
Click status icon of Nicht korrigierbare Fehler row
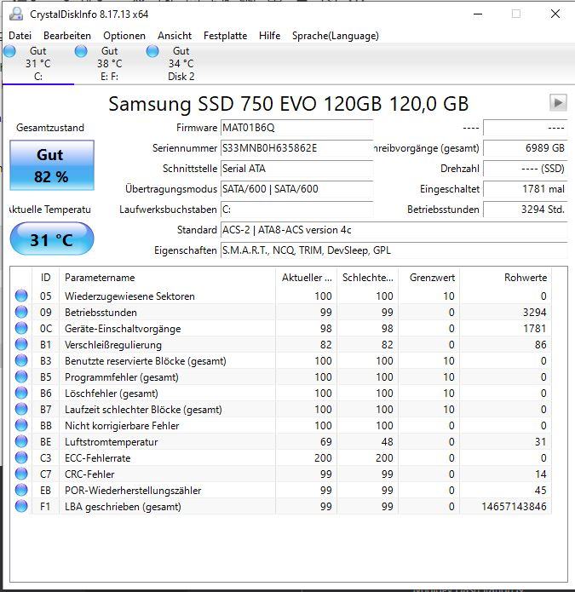pos(21,426)
